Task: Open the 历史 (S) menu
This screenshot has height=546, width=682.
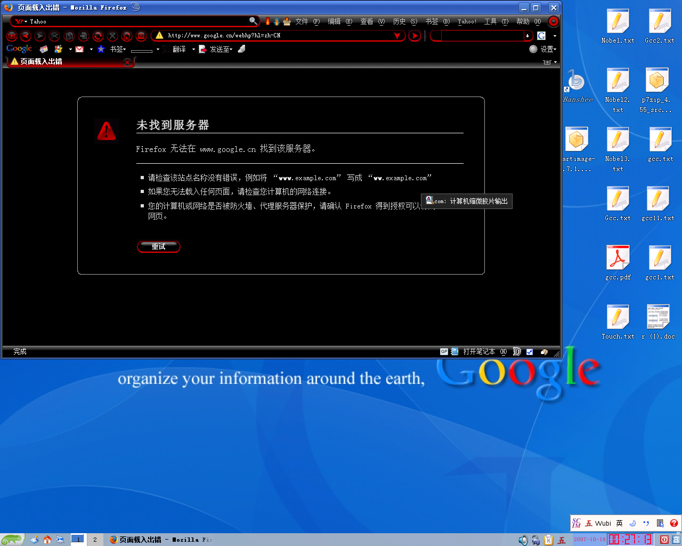Action: pos(405,21)
